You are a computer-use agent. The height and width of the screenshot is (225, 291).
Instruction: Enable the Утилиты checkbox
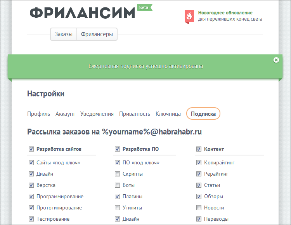coord(117,208)
